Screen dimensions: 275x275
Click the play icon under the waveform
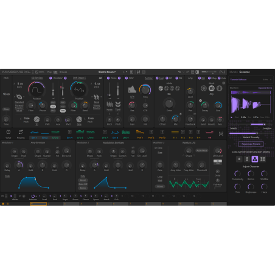pos(232,117)
